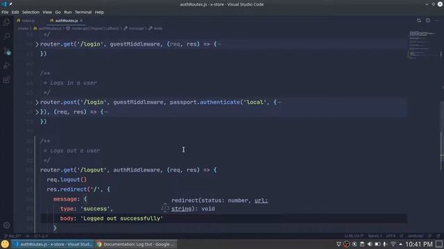
Task: Open the Run and Debug view
Action: pos(6,66)
